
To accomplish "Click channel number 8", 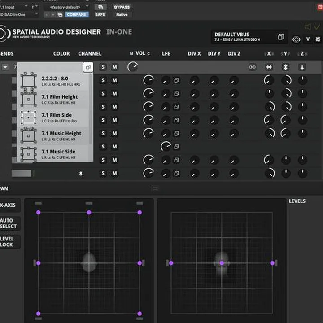I will pyautogui.click(x=81, y=174).
